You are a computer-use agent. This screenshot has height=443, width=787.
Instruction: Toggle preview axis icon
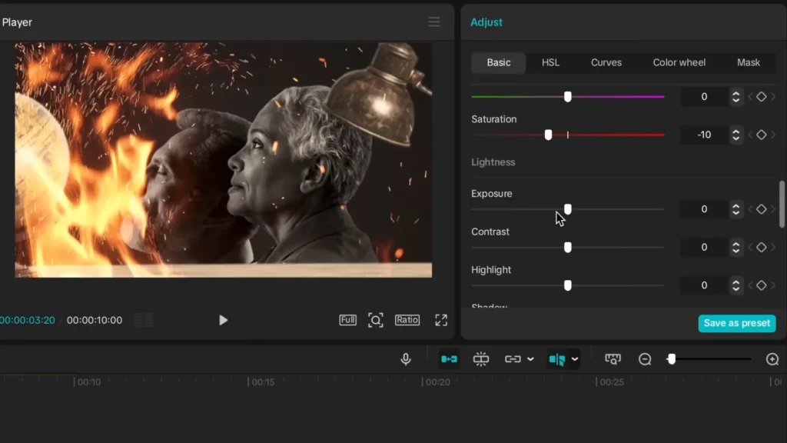click(557, 359)
